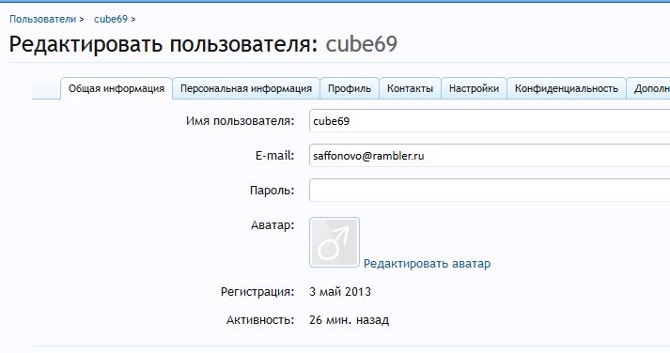
Task: Select the Регистрация label
Action: [257, 292]
